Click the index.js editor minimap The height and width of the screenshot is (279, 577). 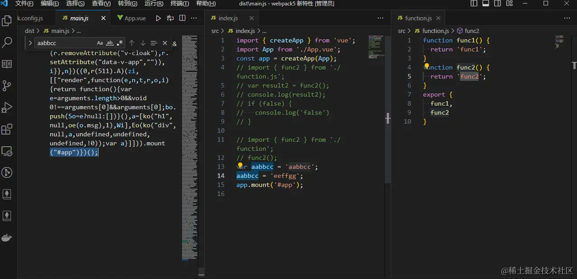(375, 47)
